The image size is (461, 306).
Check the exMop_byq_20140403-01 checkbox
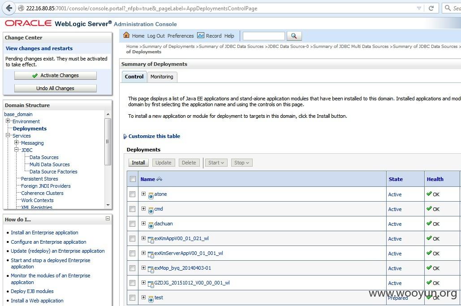click(133, 268)
